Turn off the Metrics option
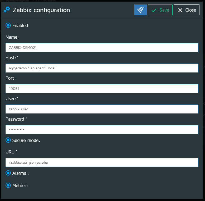This screenshot has width=205, height=201. [x=8, y=185]
